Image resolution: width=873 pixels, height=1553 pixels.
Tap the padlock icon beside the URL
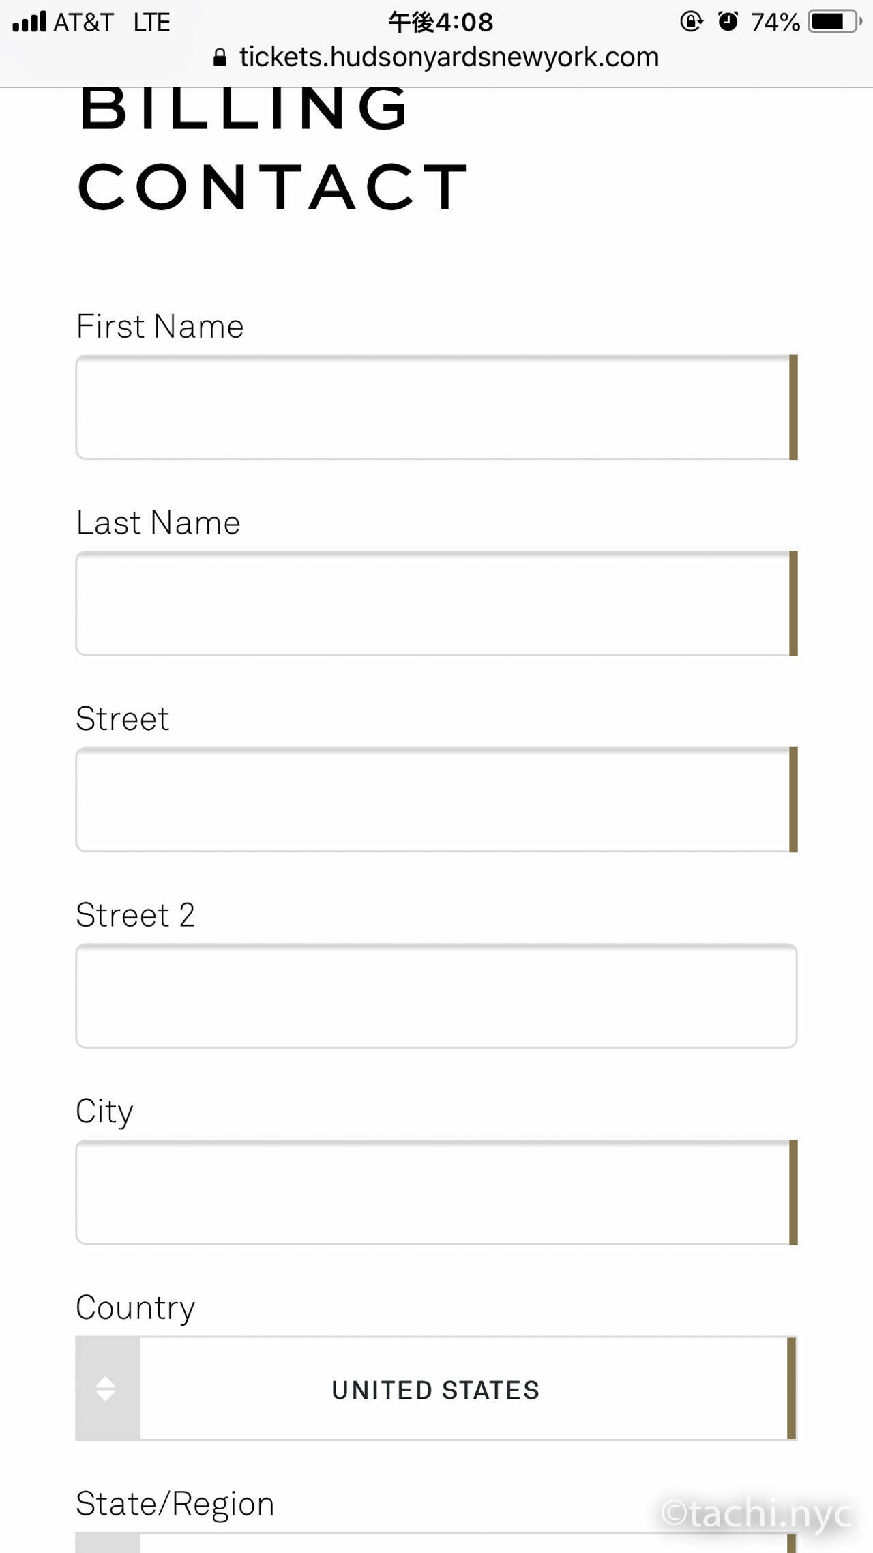coord(220,58)
